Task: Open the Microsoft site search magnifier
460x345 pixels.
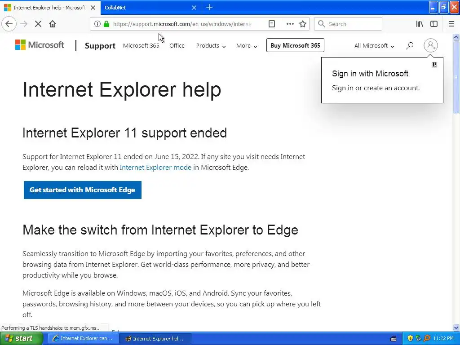Action: pos(410,45)
